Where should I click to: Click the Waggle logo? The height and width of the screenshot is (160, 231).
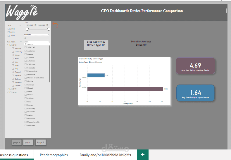tap(22, 12)
